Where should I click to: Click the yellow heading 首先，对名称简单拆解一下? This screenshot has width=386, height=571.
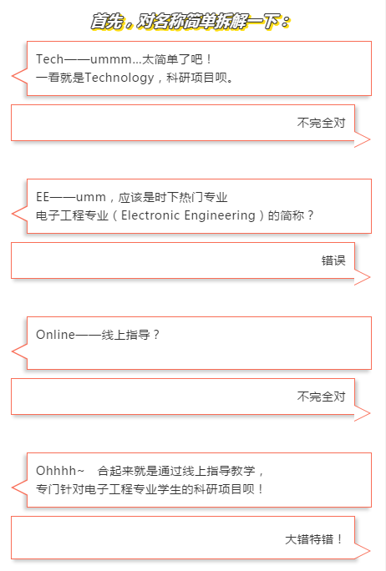[x=190, y=22]
